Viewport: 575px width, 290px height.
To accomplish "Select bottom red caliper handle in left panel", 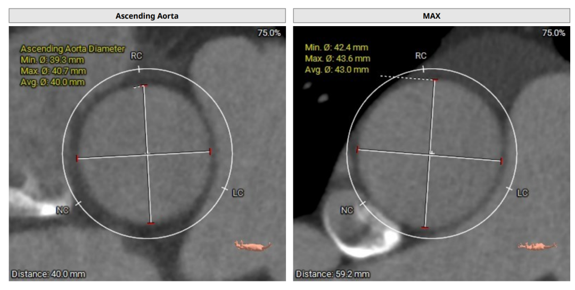I will (151, 223).
